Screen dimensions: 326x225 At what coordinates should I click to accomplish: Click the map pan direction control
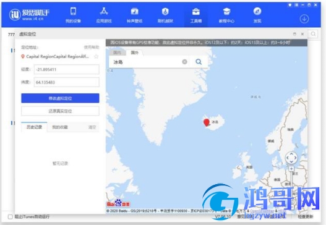click(291, 158)
